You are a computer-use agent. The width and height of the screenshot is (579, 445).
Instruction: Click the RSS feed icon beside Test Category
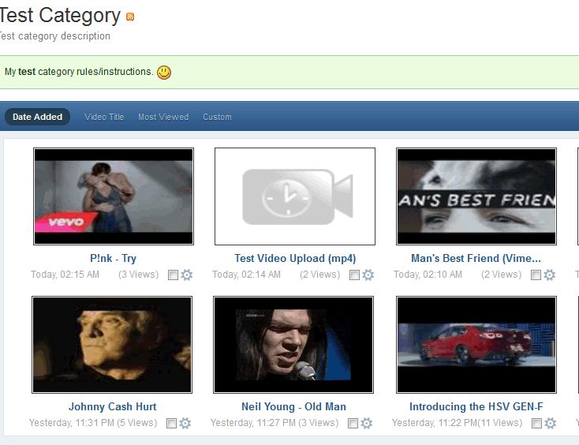coord(130,17)
